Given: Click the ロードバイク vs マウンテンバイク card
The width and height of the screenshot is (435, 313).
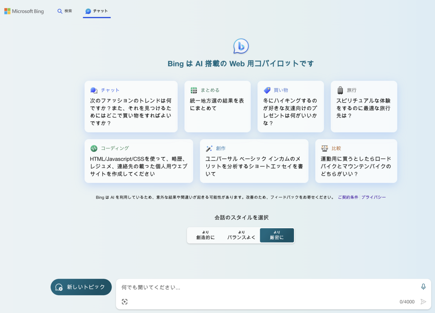Looking at the screenshot, I should pyautogui.click(x=356, y=161).
